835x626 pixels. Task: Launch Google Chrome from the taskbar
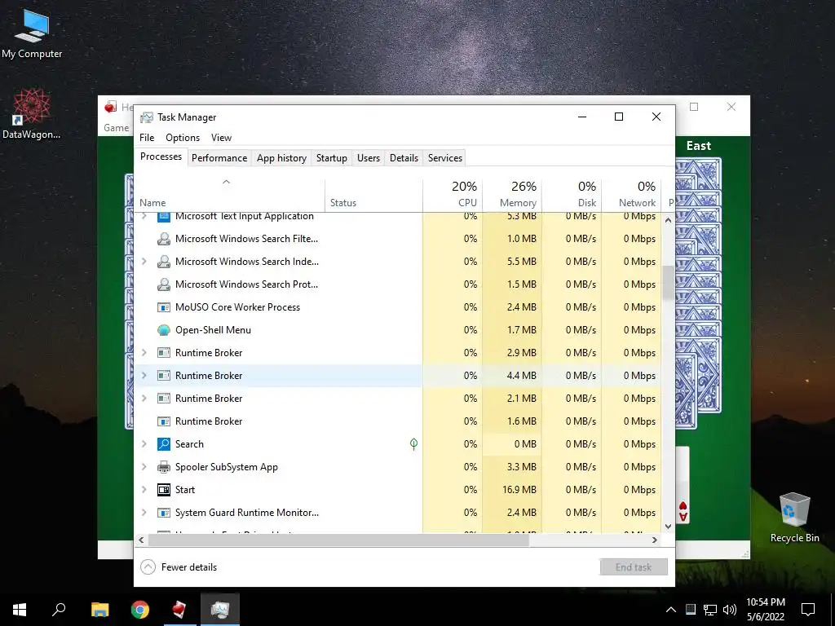(140, 610)
